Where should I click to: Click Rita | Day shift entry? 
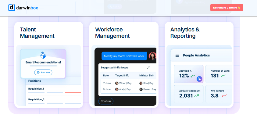146,83
